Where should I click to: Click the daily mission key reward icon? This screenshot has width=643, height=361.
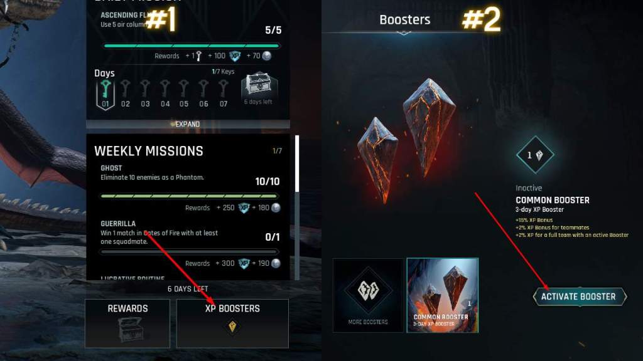[x=199, y=56]
